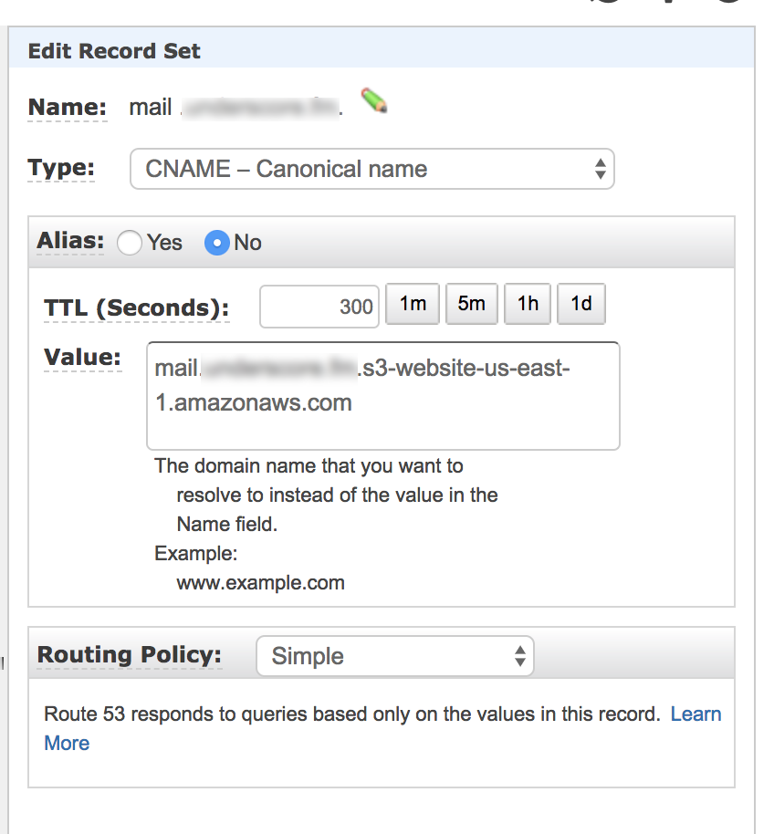Click the Alias field label

coord(70,240)
